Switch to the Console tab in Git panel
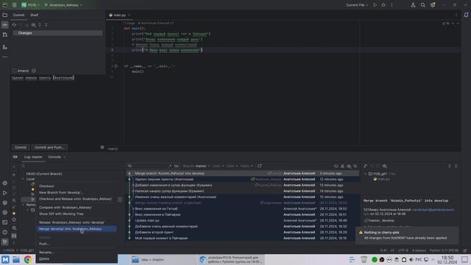This screenshot has height=265, width=471. (54, 157)
